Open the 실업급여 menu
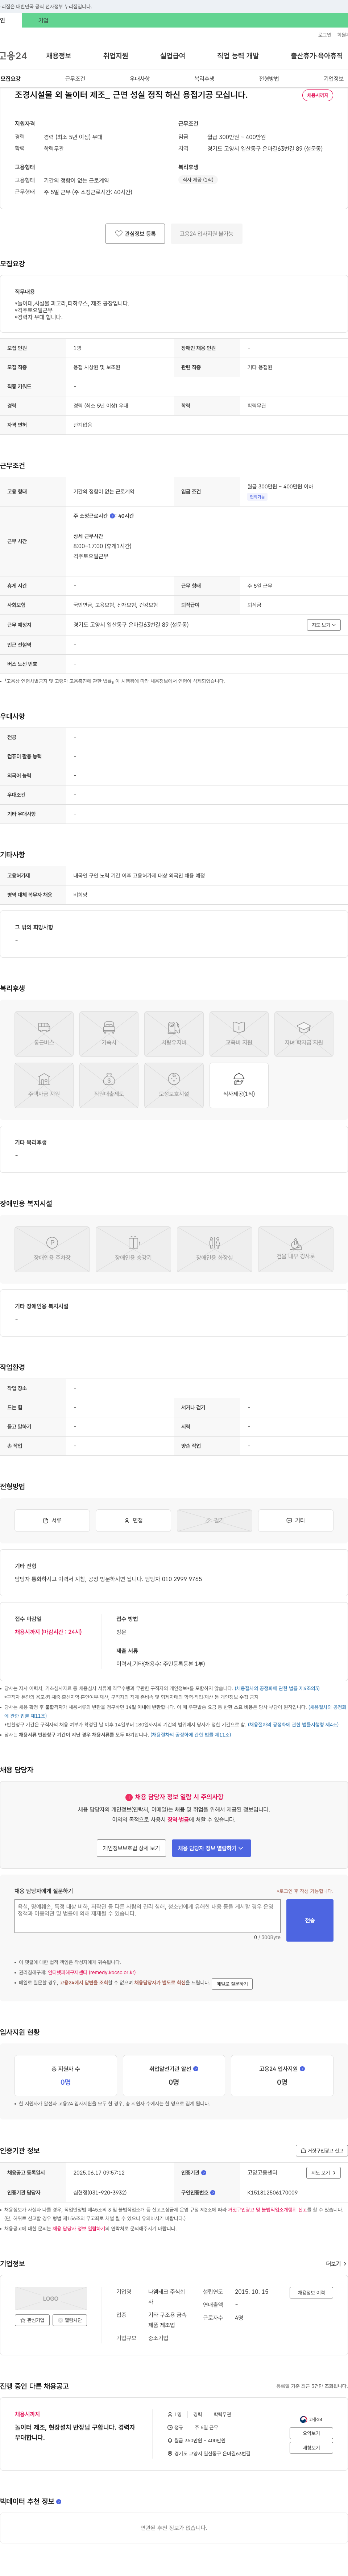This screenshot has height=2576, width=348. pyautogui.click(x=173, y=56)
